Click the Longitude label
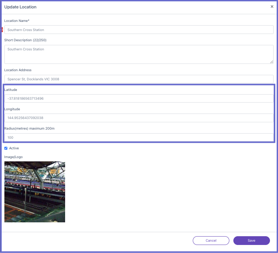 pos(12,109)
